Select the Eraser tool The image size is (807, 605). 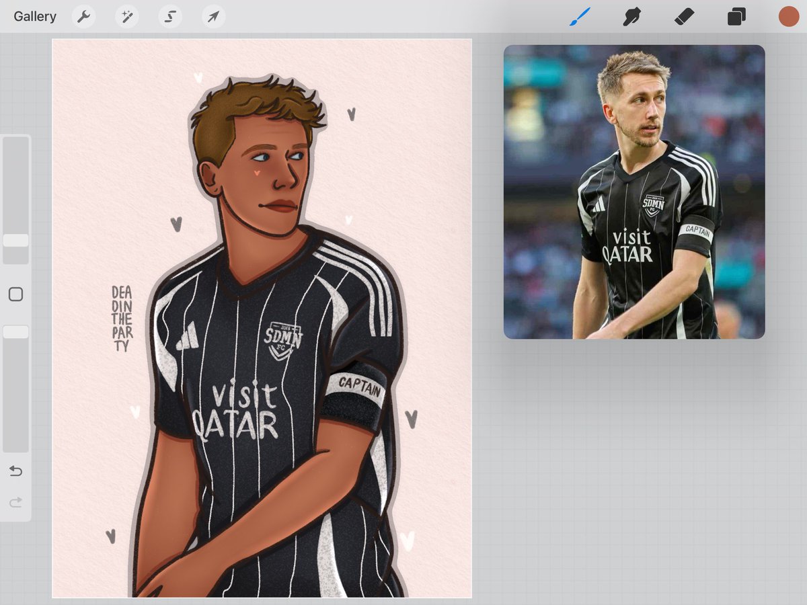684,17
